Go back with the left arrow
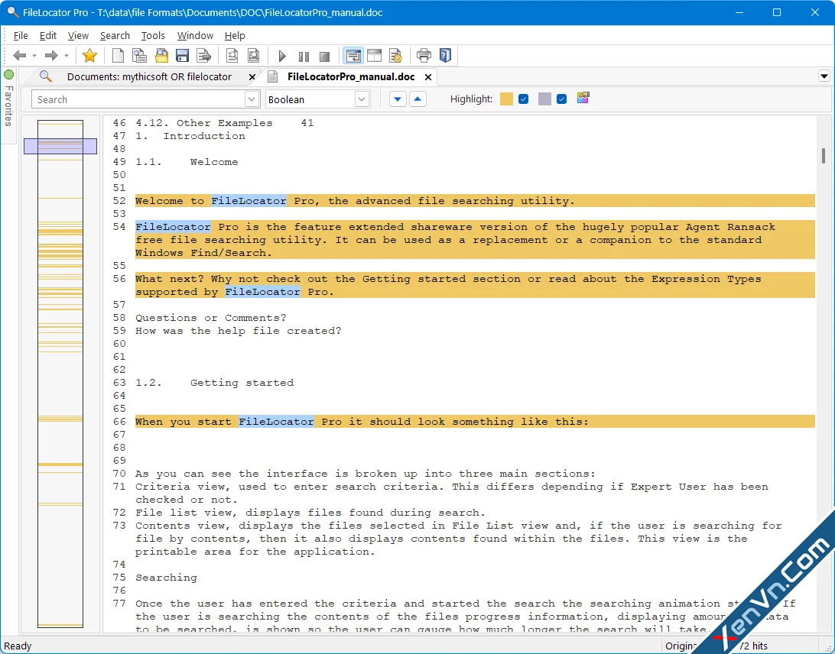Screen dimensions: 835x654 (20, 55)
